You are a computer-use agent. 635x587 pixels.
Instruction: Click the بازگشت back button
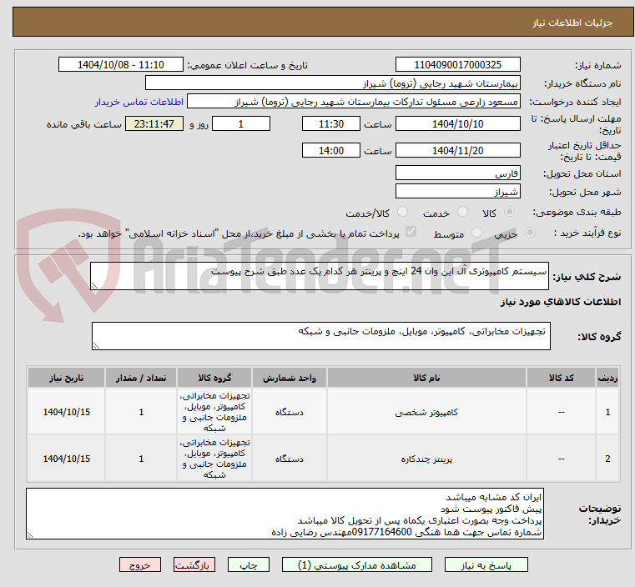[x=194, y=564]
